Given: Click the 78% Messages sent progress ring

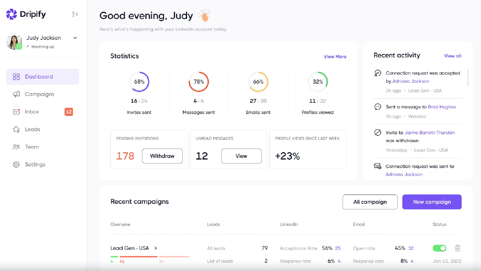Looking at the screenshot, I should tap(199, 82).
